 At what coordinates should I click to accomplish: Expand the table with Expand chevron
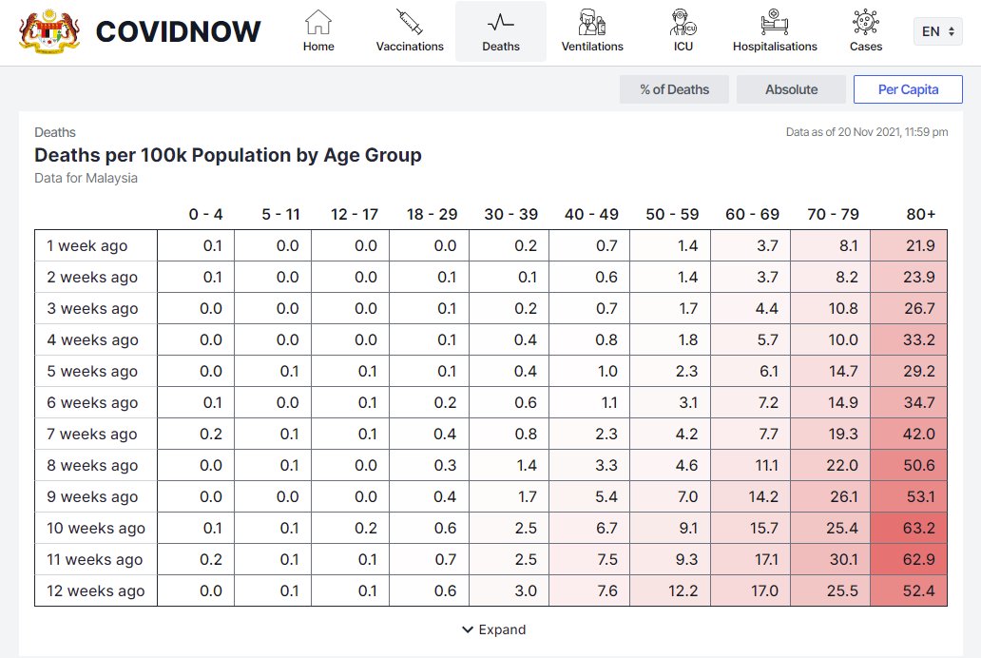[493, 629]
